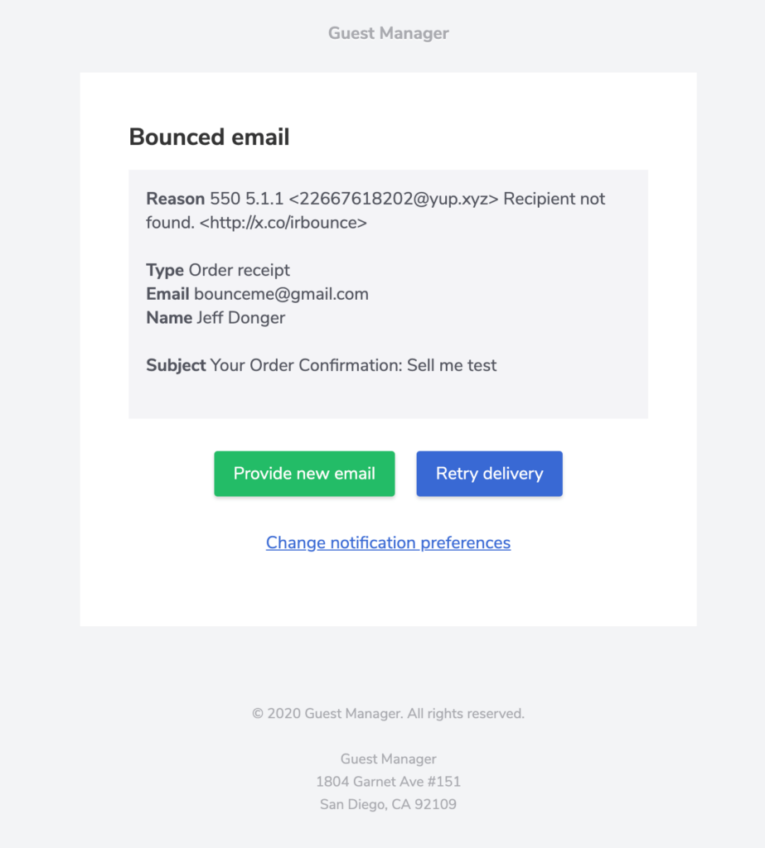Image resolution: width=765 pixels, height=848 pixels.
Task: Select the copyright notice at the bottom
Action: [x=387, y=712]
